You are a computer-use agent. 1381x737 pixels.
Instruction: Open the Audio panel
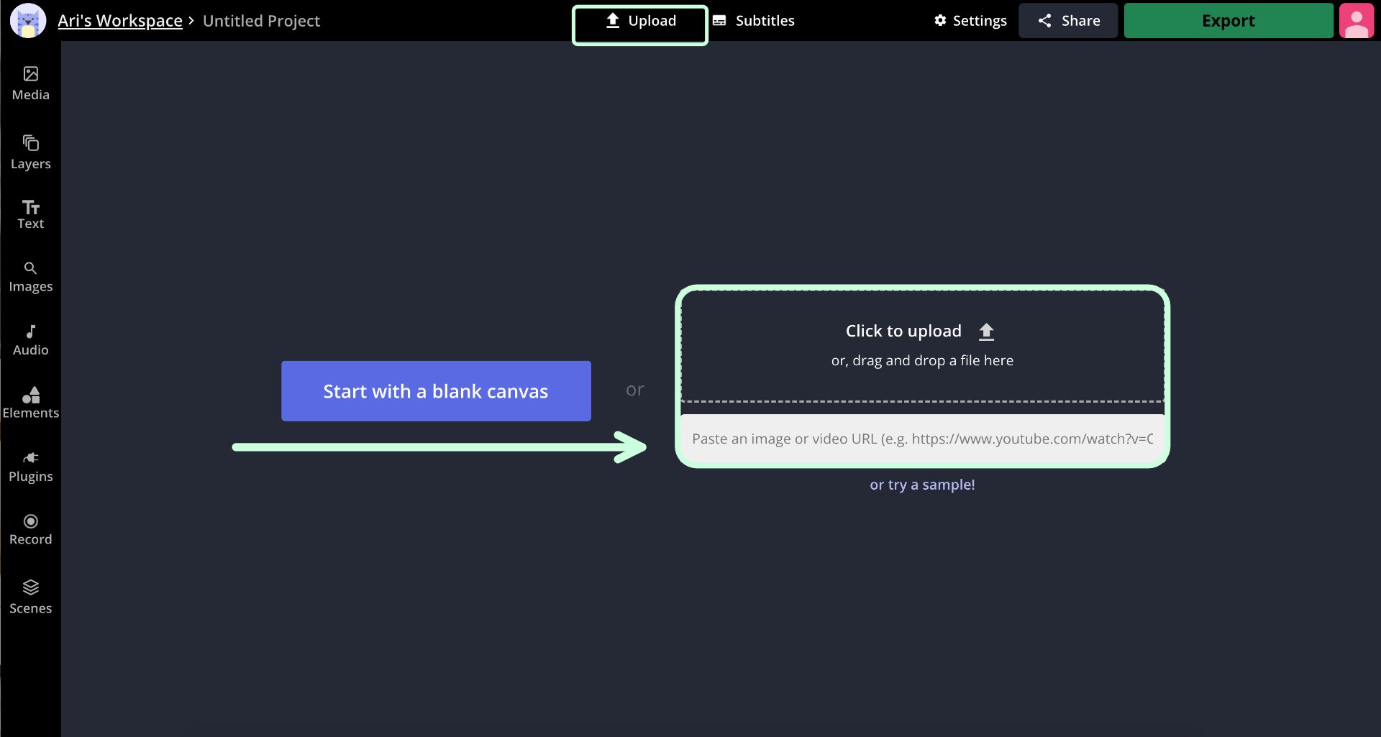click(30, 340)
